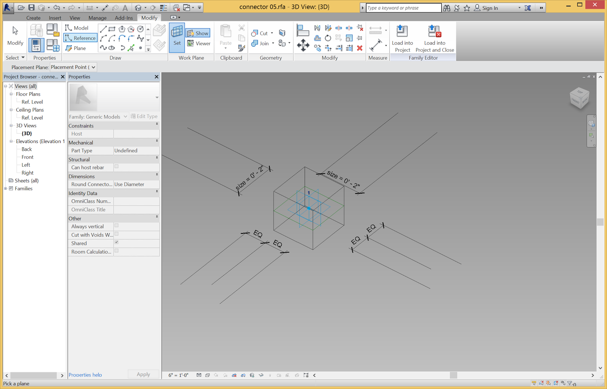This screenshot has height=389, width=607.
Task: Click the Edit Type button
Action: tap(144, 117)
